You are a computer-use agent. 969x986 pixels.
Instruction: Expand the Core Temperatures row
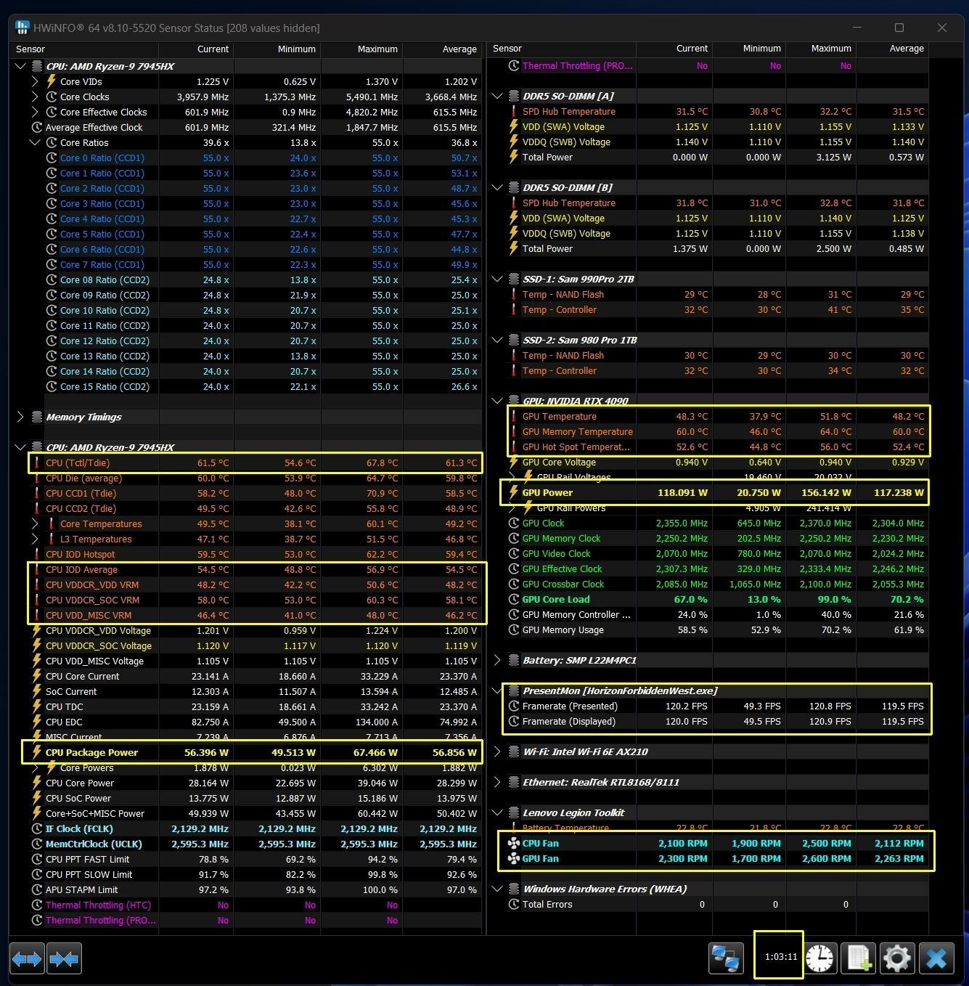[x=35, y=524]
